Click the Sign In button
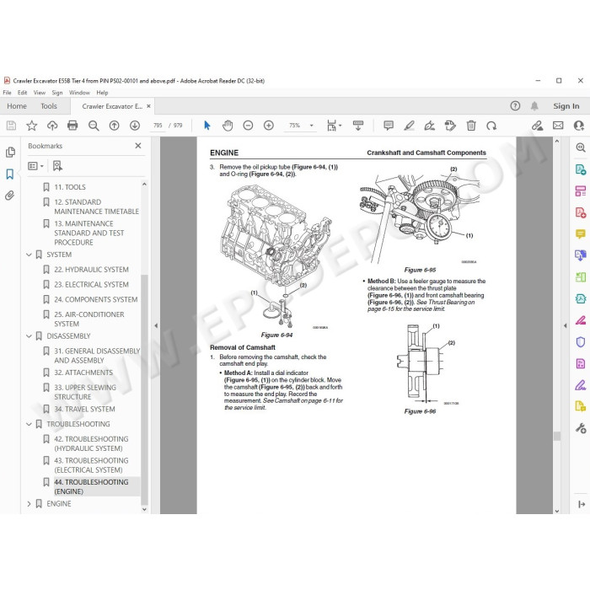 pos(566,106)
